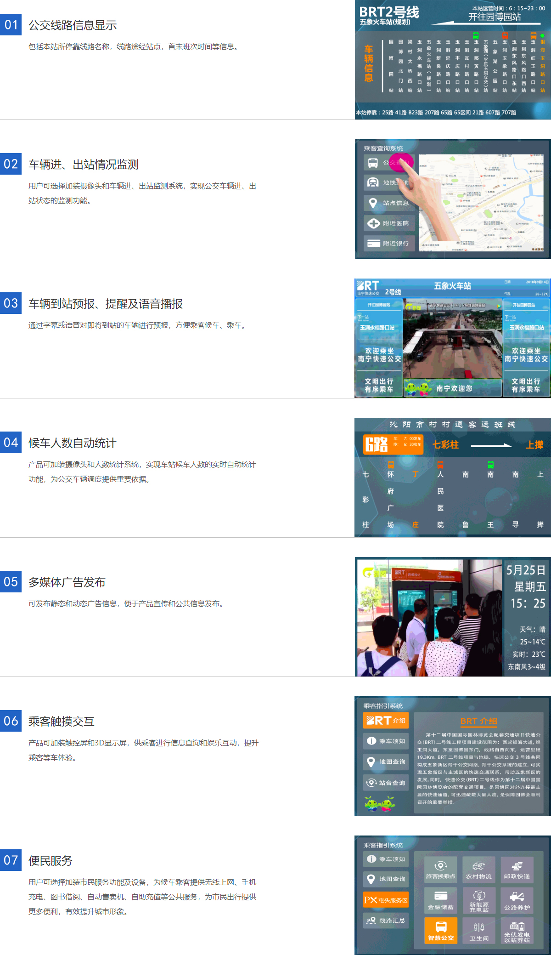Open the 附近银行 bank card icon
The width and height of the screenshot is (551, 955).
[373, 244]
